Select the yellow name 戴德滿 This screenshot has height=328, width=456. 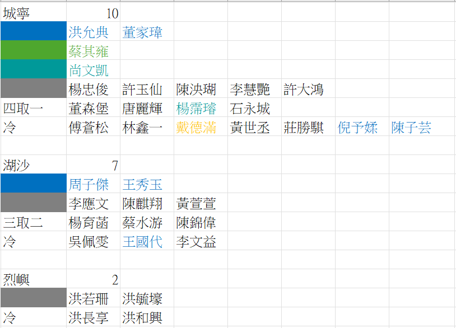coord(201,126)
